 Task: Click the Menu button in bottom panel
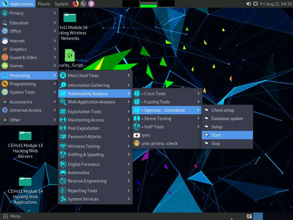click(x=12, y=216)
